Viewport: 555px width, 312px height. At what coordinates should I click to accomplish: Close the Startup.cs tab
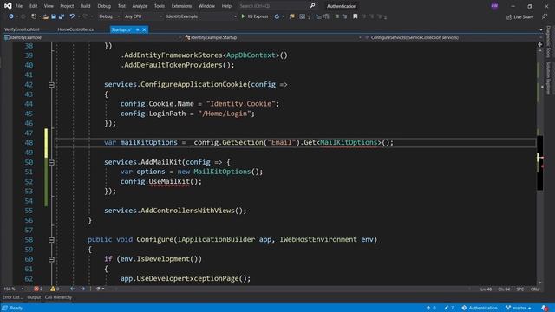point(144,29)
